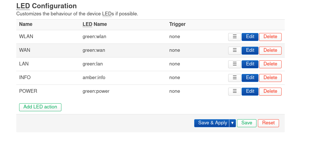Edit the POWER LED entry

click(250, 91)
